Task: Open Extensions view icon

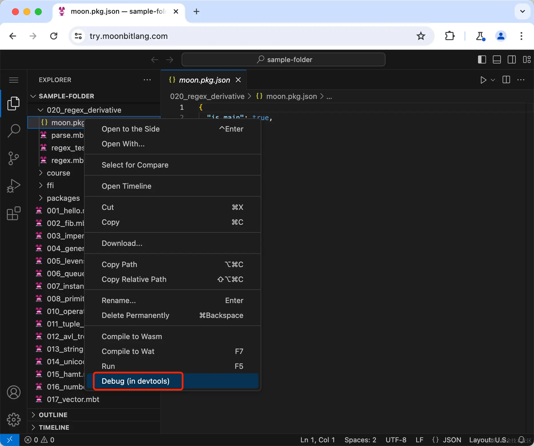Action: (13, 213)
